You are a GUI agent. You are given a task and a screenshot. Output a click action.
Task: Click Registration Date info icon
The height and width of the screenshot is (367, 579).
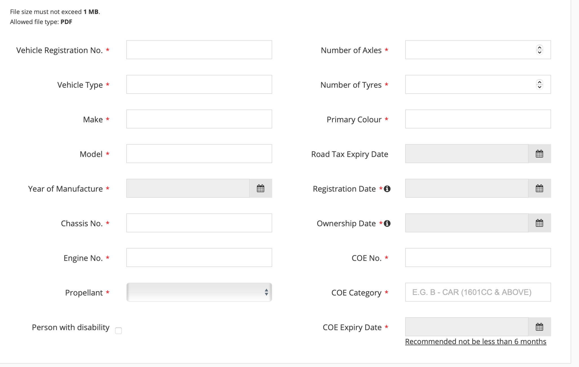tap(387, 189)
